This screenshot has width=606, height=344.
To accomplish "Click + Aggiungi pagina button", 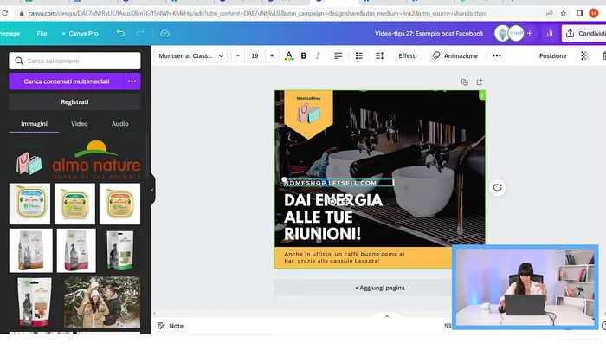I will [379, 288].
